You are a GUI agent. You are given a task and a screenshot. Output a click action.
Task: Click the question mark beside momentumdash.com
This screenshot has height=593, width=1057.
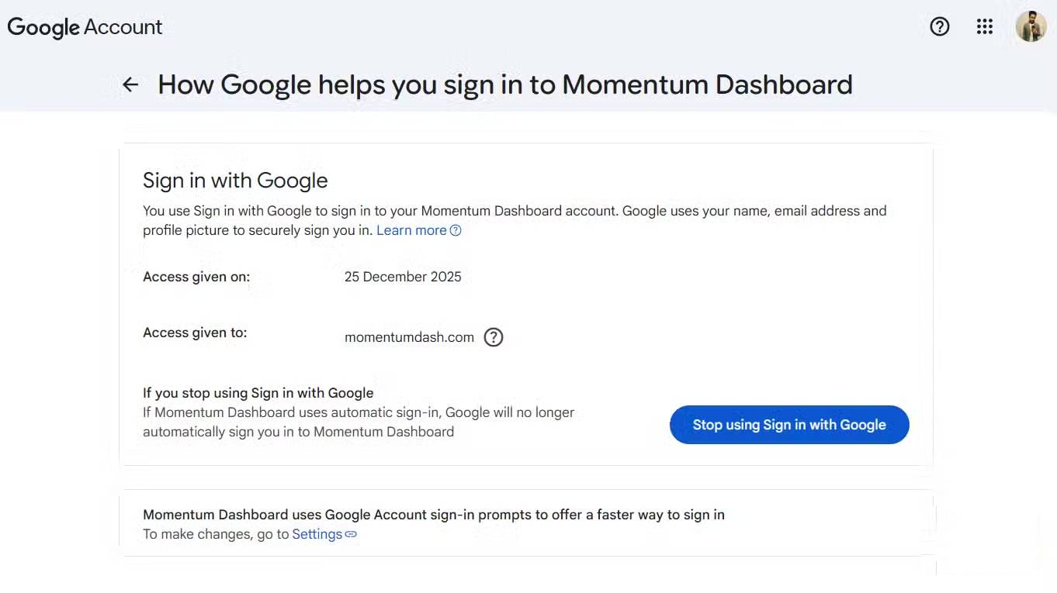494,337
